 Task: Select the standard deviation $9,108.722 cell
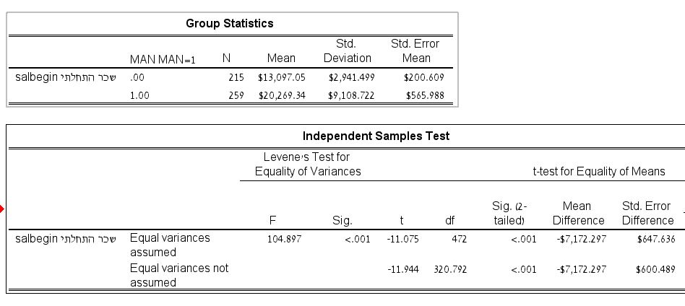349,96
